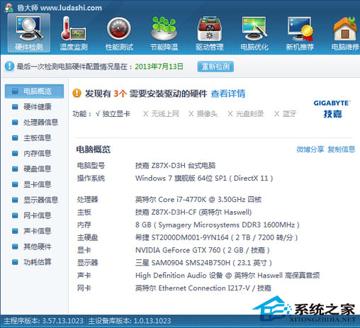Image resolution: width=360 pixels, height=328 pixels.
Task: Open the 新机推荐 medal icon
Action: click(300, 33)
